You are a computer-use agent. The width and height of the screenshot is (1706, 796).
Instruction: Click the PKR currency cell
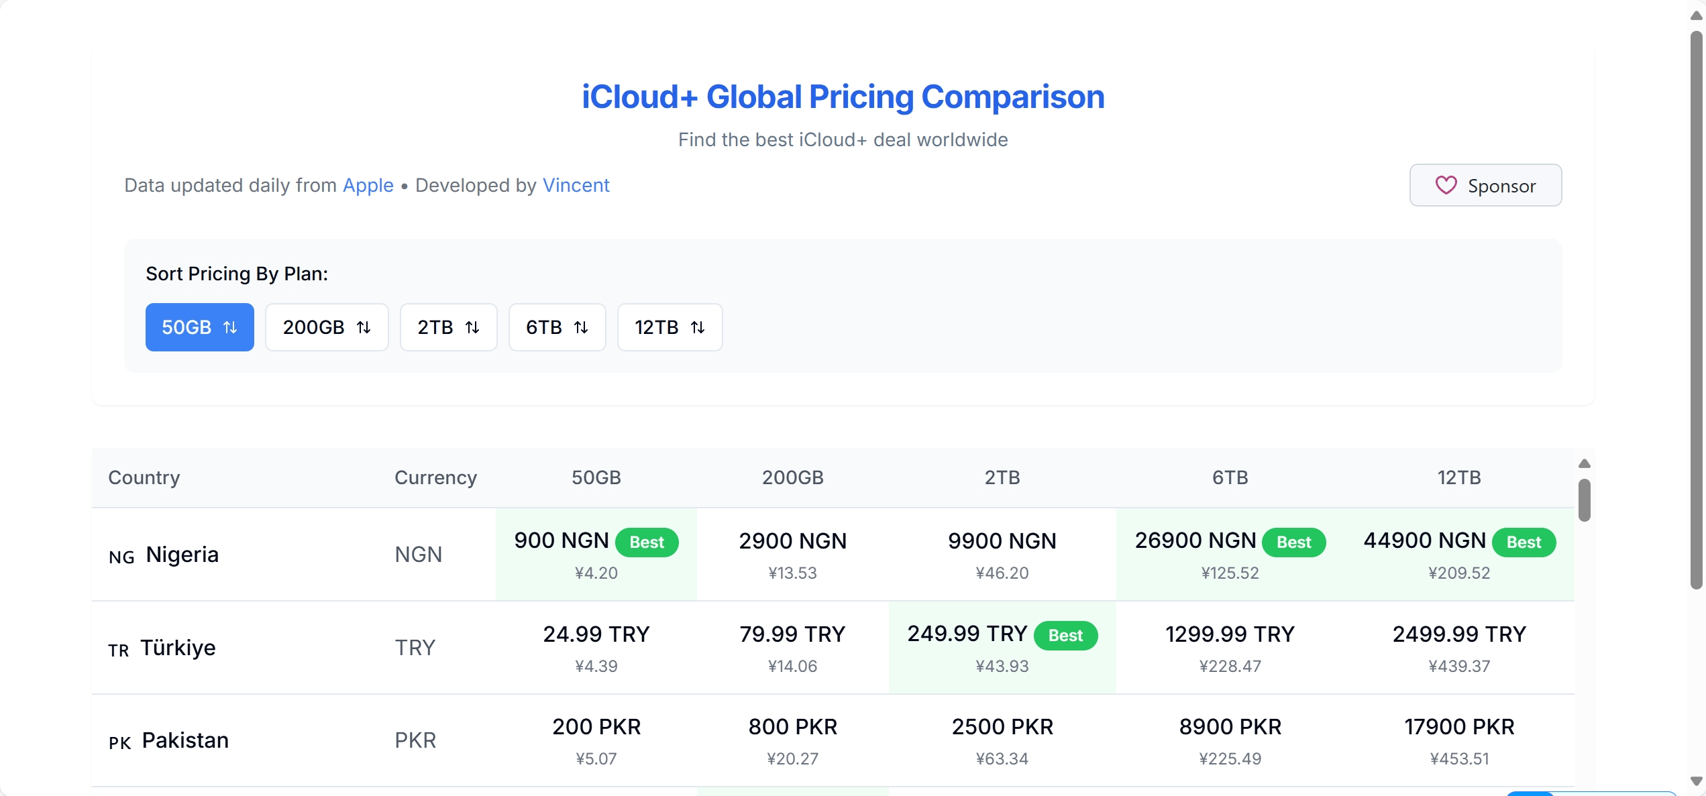point(415,740)
